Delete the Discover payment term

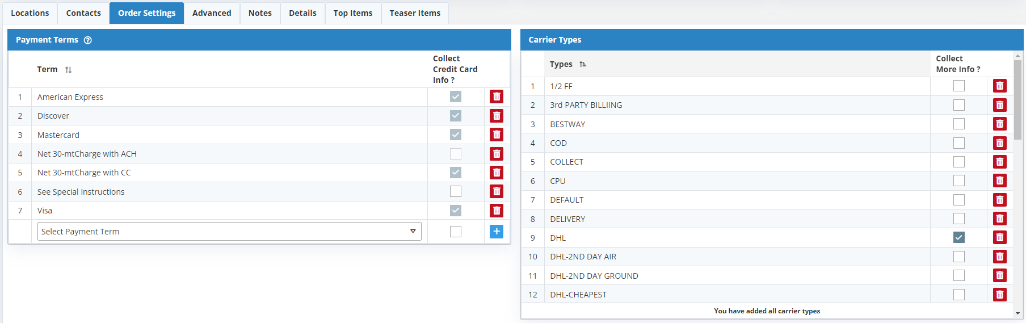point(497,116)
